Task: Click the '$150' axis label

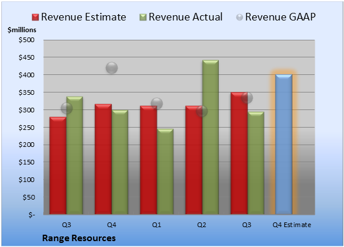Action: [x=26, y=162]
